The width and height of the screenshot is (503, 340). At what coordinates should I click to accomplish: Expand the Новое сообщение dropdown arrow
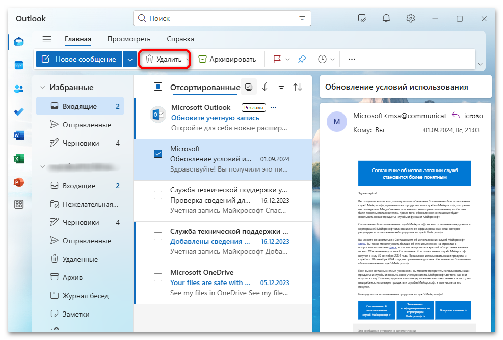pyautogui.click(x=130, y=59)
